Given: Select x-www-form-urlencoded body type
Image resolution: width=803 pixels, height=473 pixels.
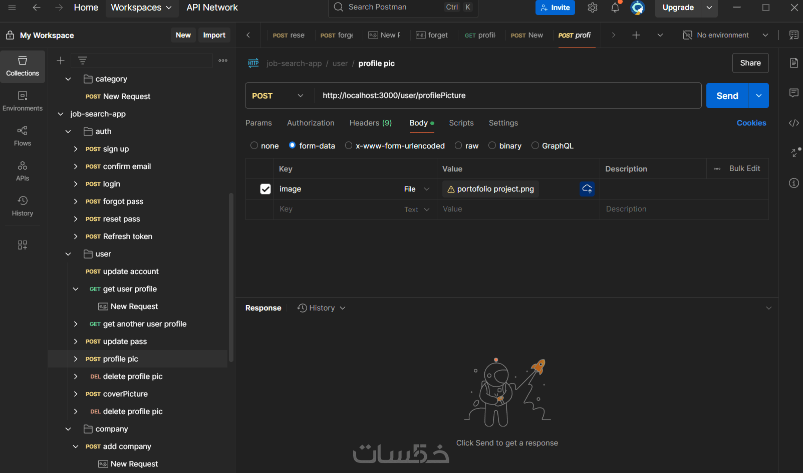Looking at the screenshot, I should coord(349,145).
